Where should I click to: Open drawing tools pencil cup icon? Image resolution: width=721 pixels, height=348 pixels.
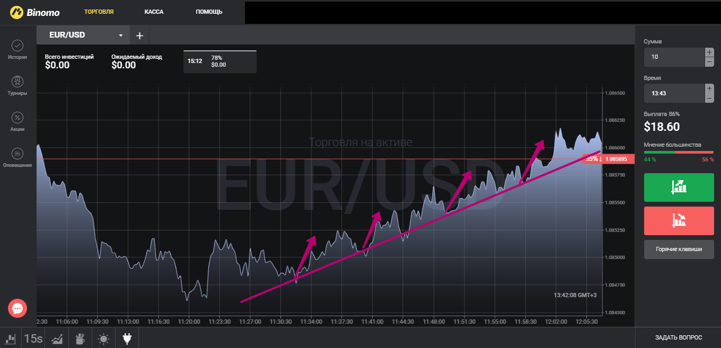(80, 338)
